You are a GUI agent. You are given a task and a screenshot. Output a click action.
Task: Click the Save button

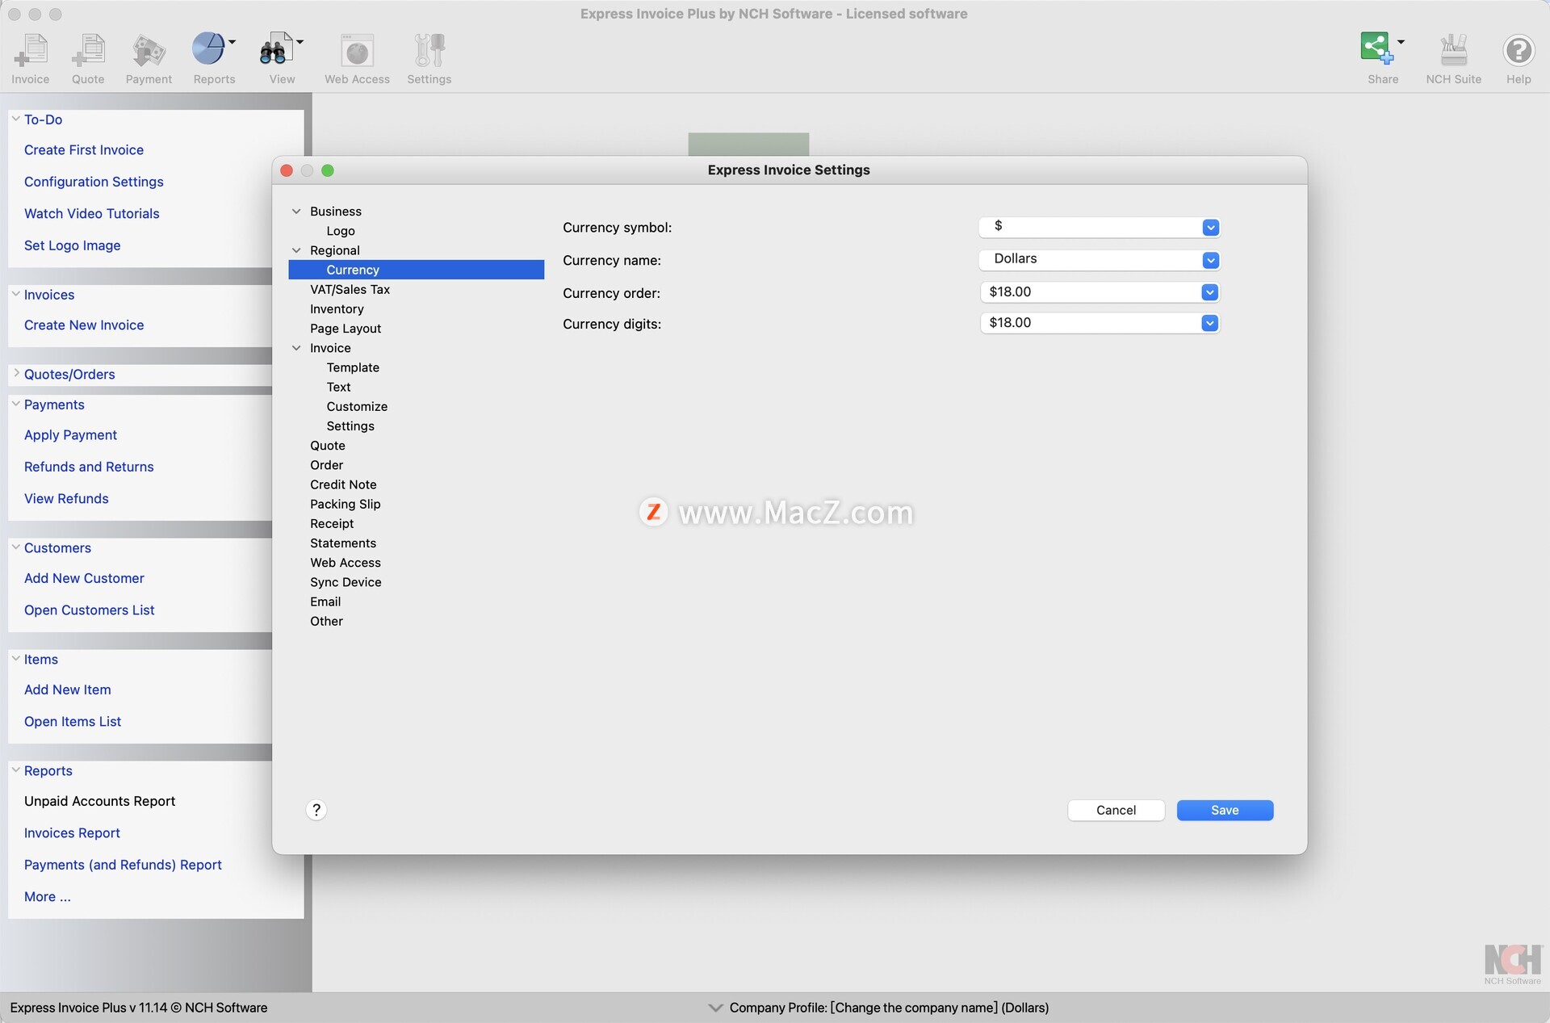coord(1225,810)
